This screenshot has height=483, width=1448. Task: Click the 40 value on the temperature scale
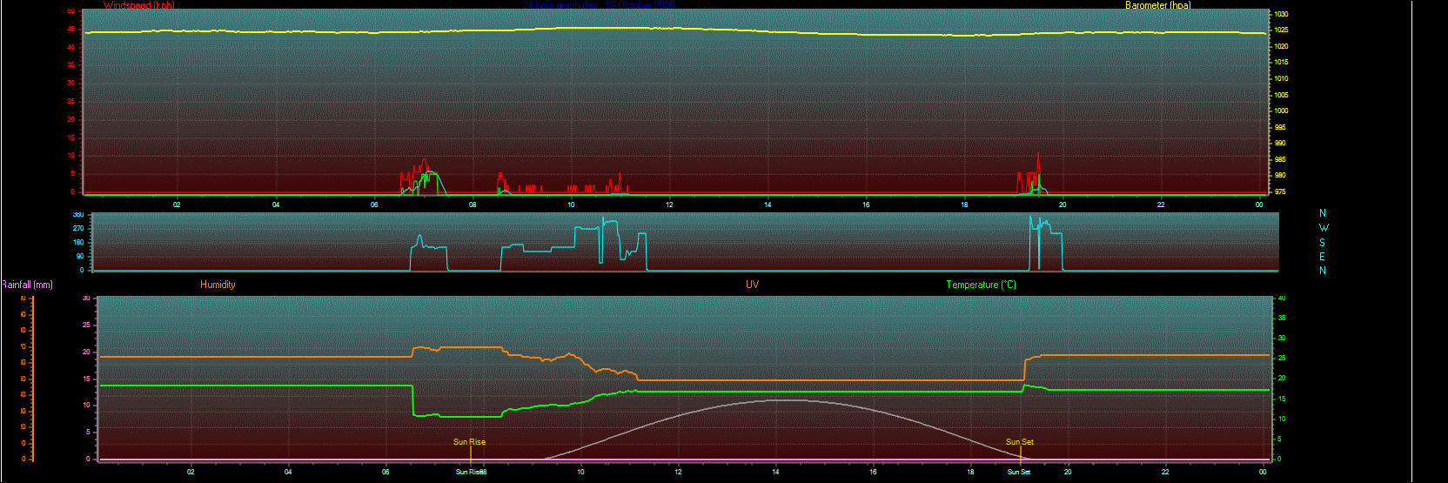tap(1281, 299)
